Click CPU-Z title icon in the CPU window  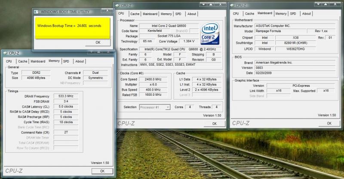(x=117, y=6)
